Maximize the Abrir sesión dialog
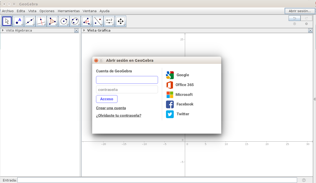The image size is (316, 183). (x=101, y=60)
